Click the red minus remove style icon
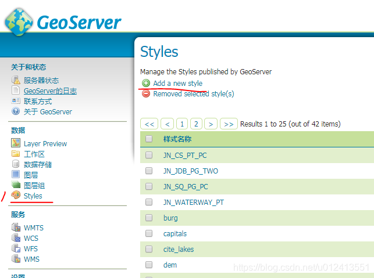 pyautogui.click(x=146, y=93)
